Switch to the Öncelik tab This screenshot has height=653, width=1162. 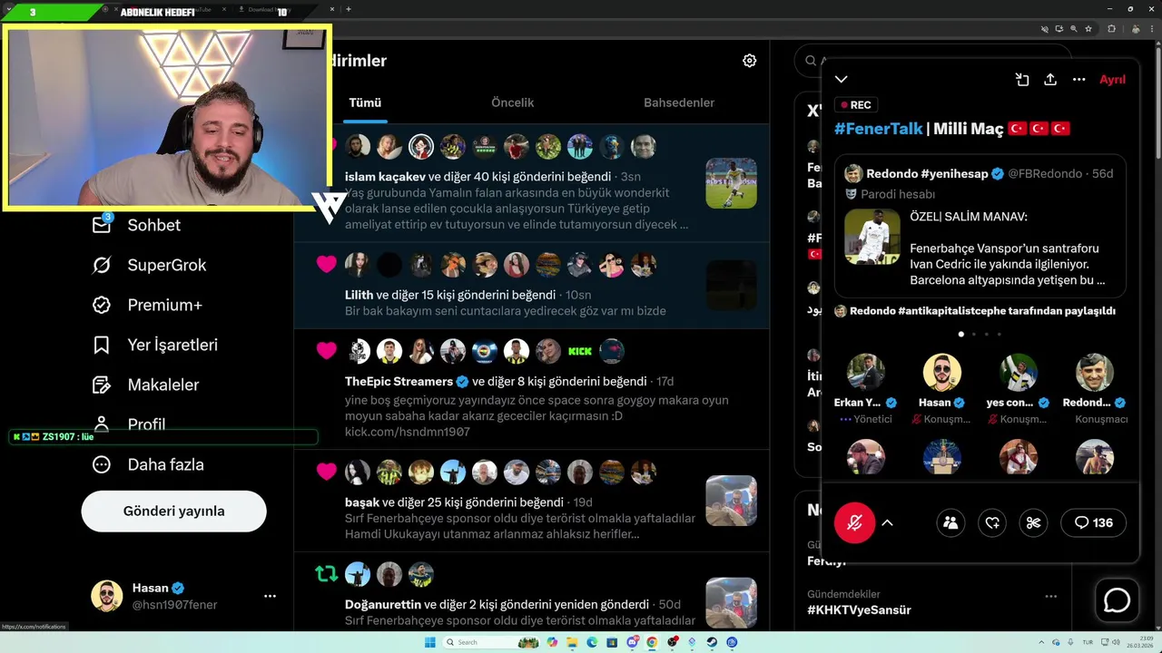pos(512,102)
